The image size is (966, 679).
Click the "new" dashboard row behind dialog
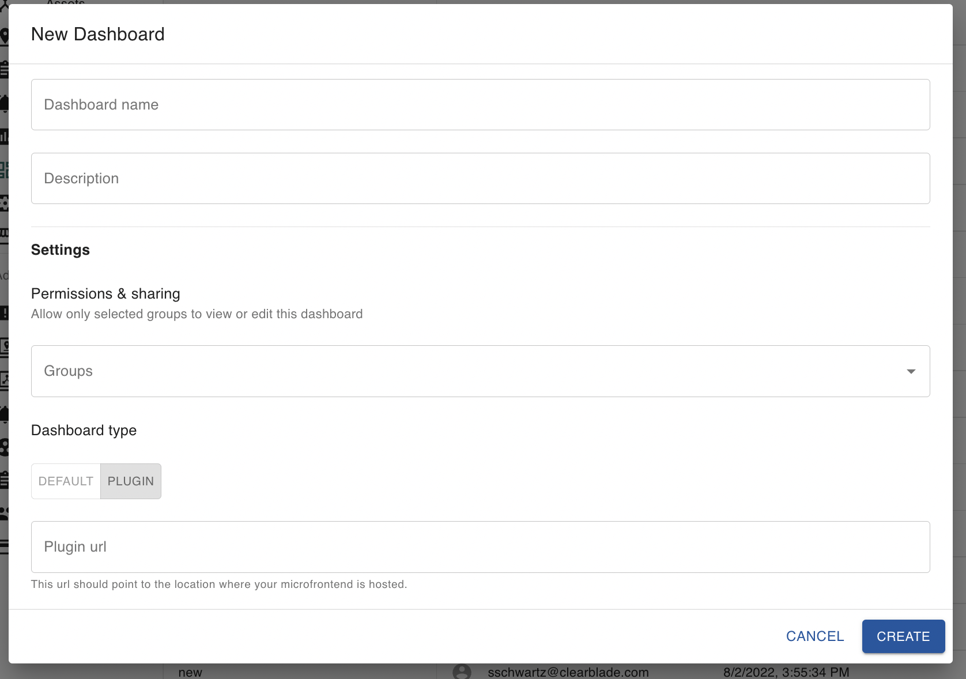pos(190,672)
